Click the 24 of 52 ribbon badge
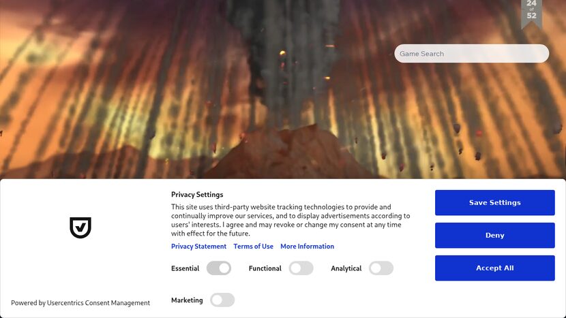Screen dimensions: 566x318 (531, 14)
